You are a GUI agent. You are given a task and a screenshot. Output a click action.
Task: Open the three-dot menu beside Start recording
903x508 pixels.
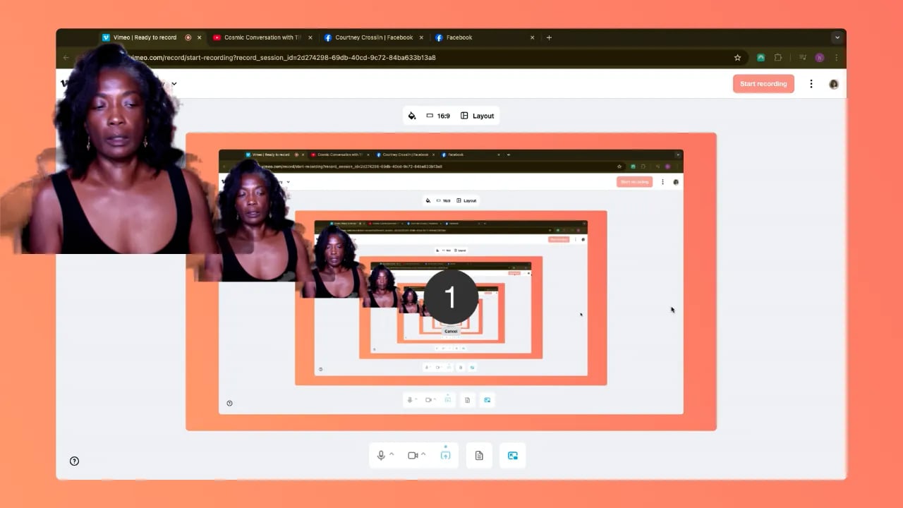[x=811, y=84]
